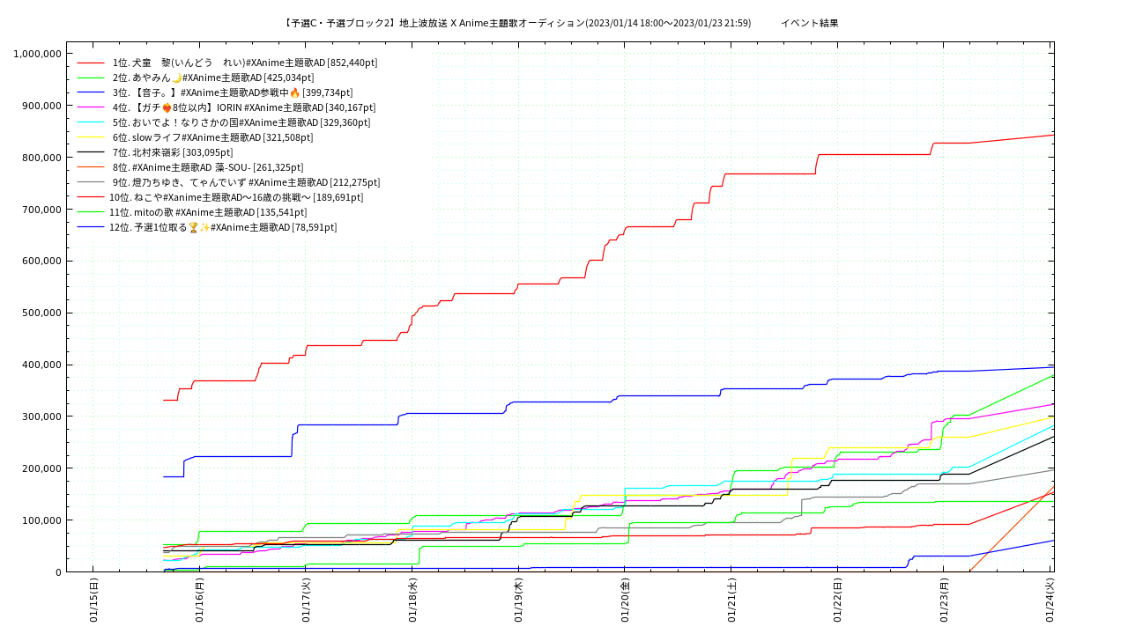Select the 9位 橙乃ちゆき legend label
The height and width of the screenshot is (634, 1128).
[246, 182]
